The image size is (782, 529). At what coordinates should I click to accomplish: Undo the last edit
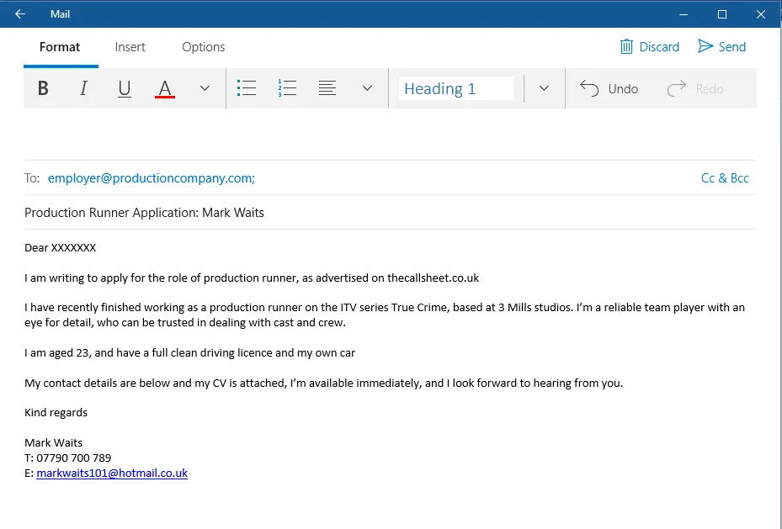[x=609, y=87]
